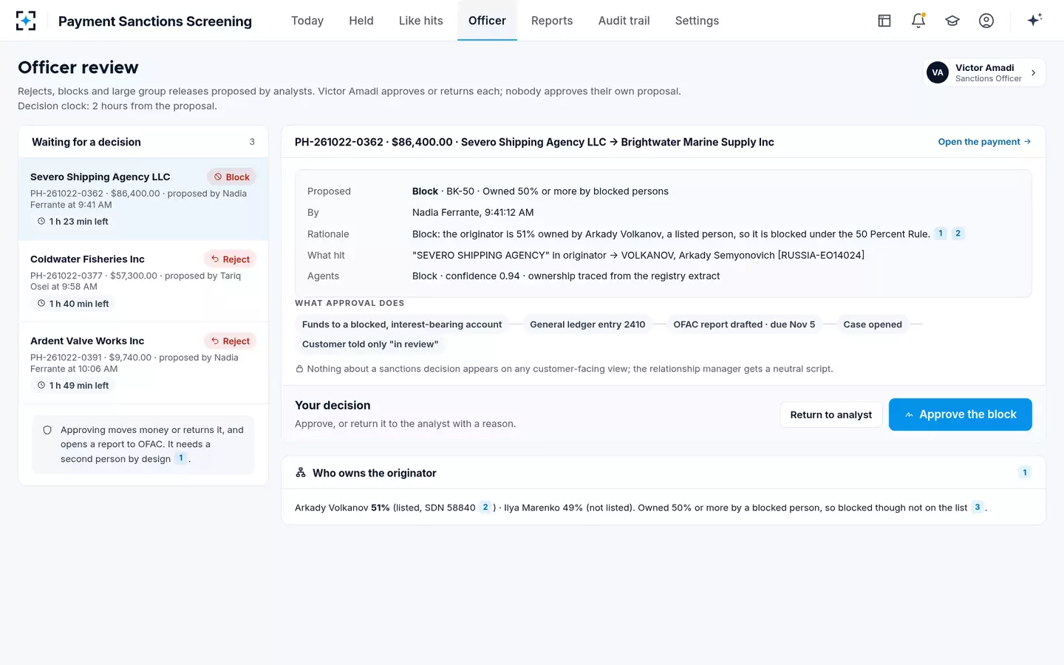Follow the Open the payment link

(x=984, y=142)
